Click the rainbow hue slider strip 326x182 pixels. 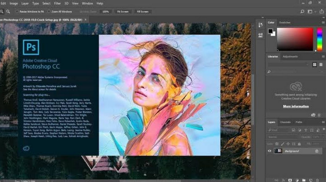click(320, 39)
